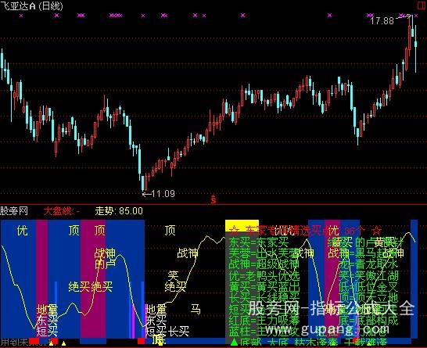Click the legend line 顶=顶天立地
The image size is (427, 348).
point(368,298)
